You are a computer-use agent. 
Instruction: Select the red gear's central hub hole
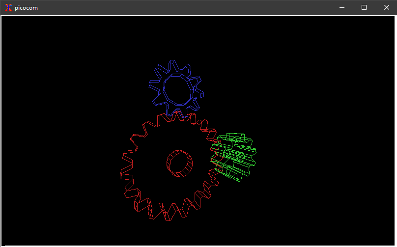point(179,163)
